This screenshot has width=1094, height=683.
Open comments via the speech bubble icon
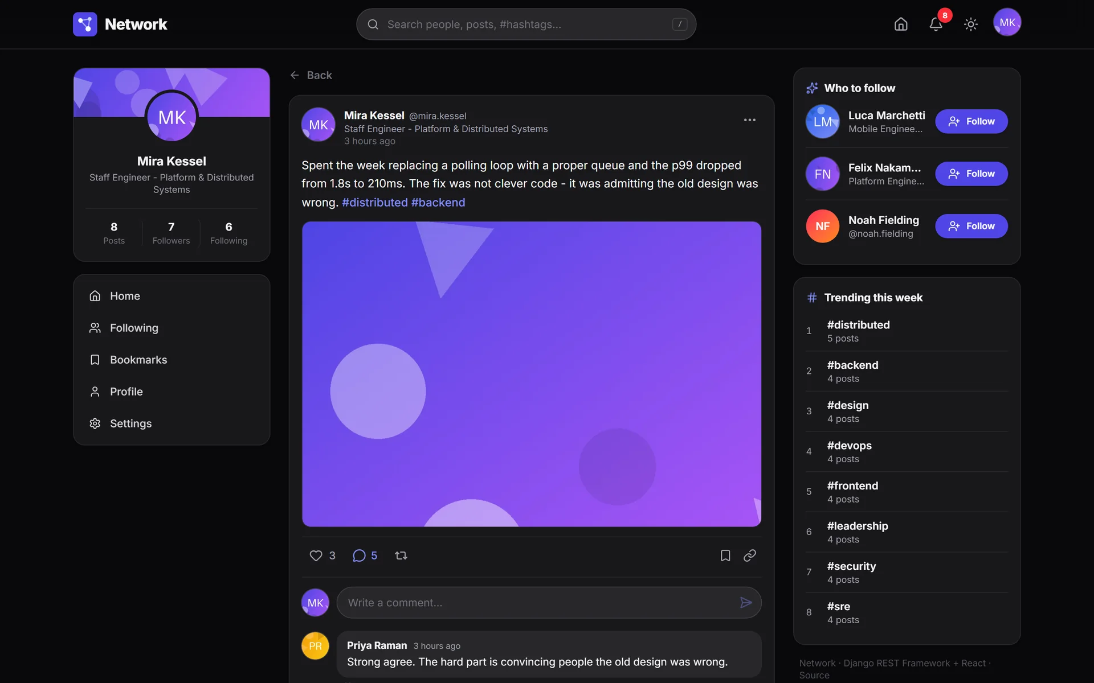tap(359, 556)
